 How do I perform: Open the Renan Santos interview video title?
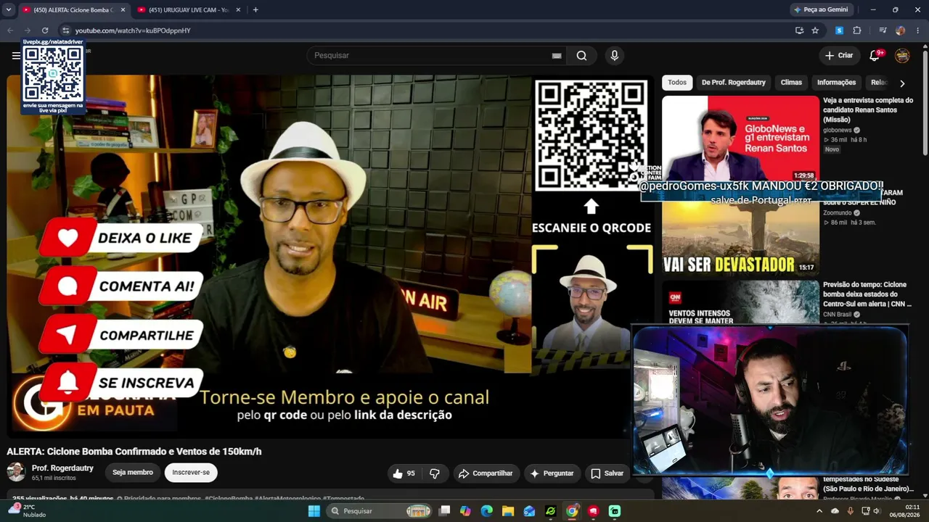click(x=868, y=110)
